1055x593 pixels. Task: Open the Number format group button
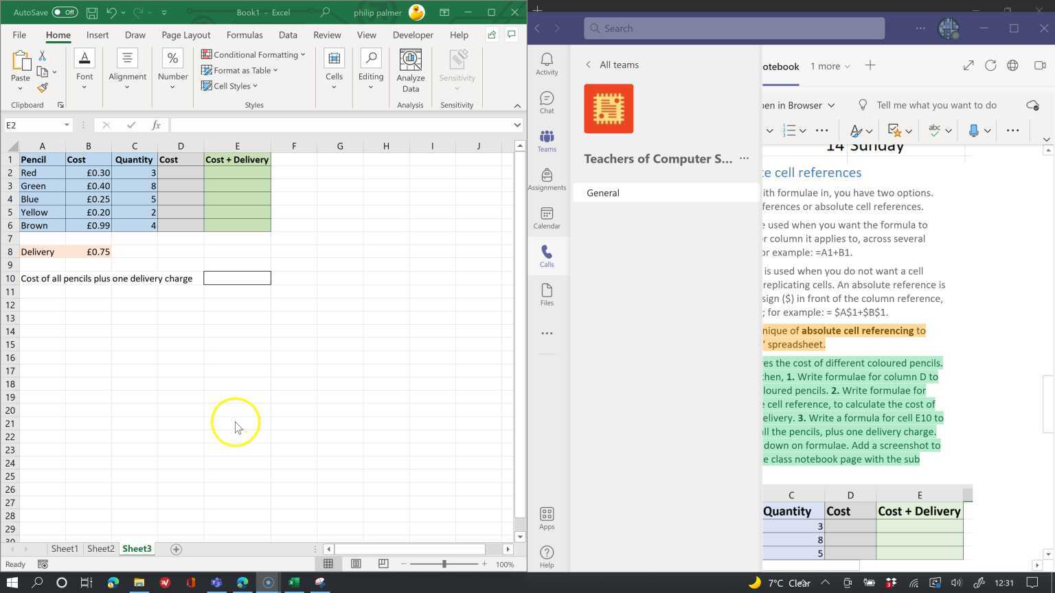172,70
